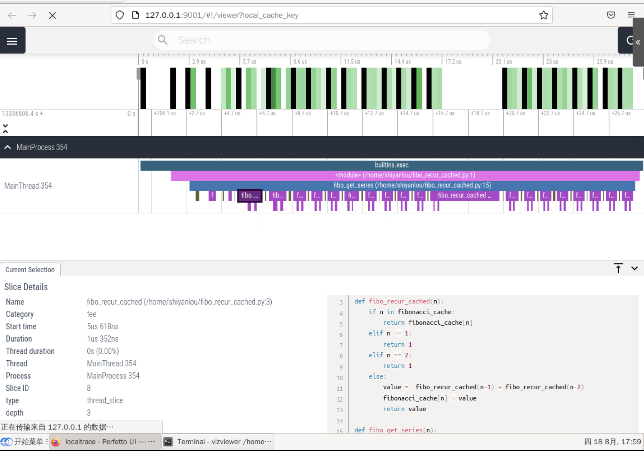Switch to localtrace Perfetto UI taskbar window
Image resolution: width=644 pixels, height=451 pixels.
coord(105,442)
